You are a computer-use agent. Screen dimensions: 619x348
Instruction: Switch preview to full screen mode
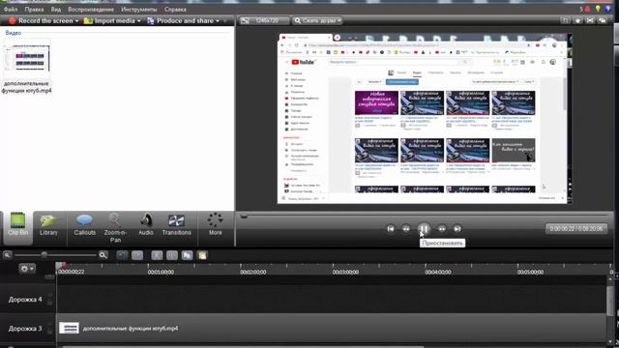click(590, 20)
